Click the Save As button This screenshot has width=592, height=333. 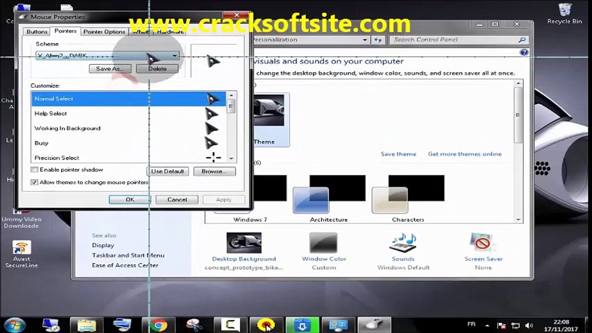[110, 68]
